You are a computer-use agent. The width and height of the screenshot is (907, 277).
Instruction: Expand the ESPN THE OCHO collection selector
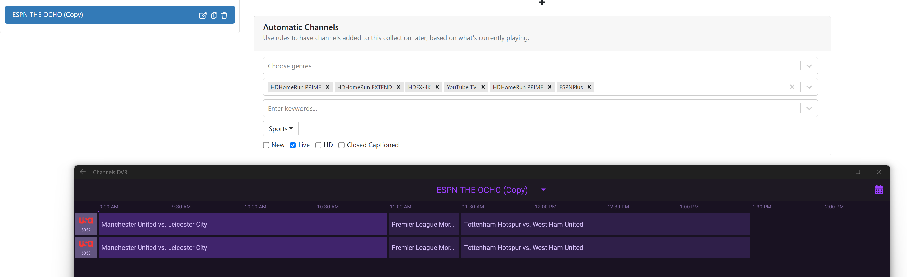pos(543,190)
